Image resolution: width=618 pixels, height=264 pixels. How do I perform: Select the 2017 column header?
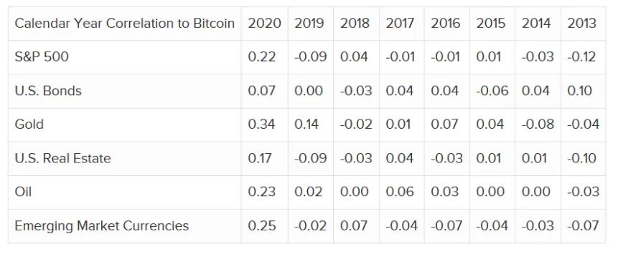coord(400,23)
